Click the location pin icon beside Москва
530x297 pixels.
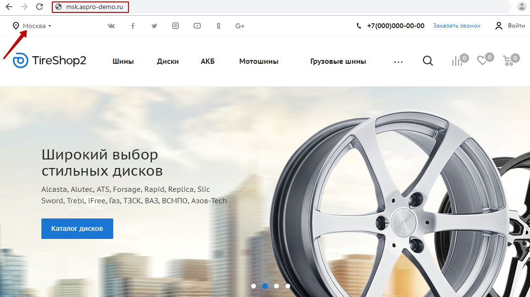tap(16, 26)
